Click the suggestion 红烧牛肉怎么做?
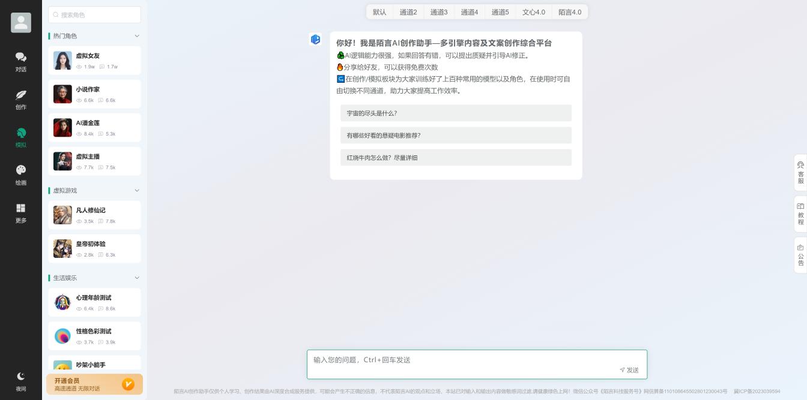807x400 pixels. coord(456,158)
